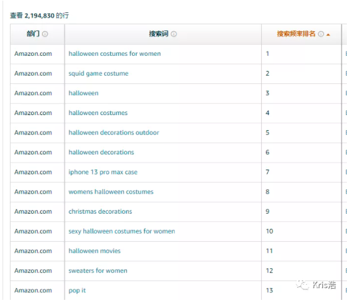
Task: Open 'halloween decorations outdoor' search term
Action: point(114,133)
